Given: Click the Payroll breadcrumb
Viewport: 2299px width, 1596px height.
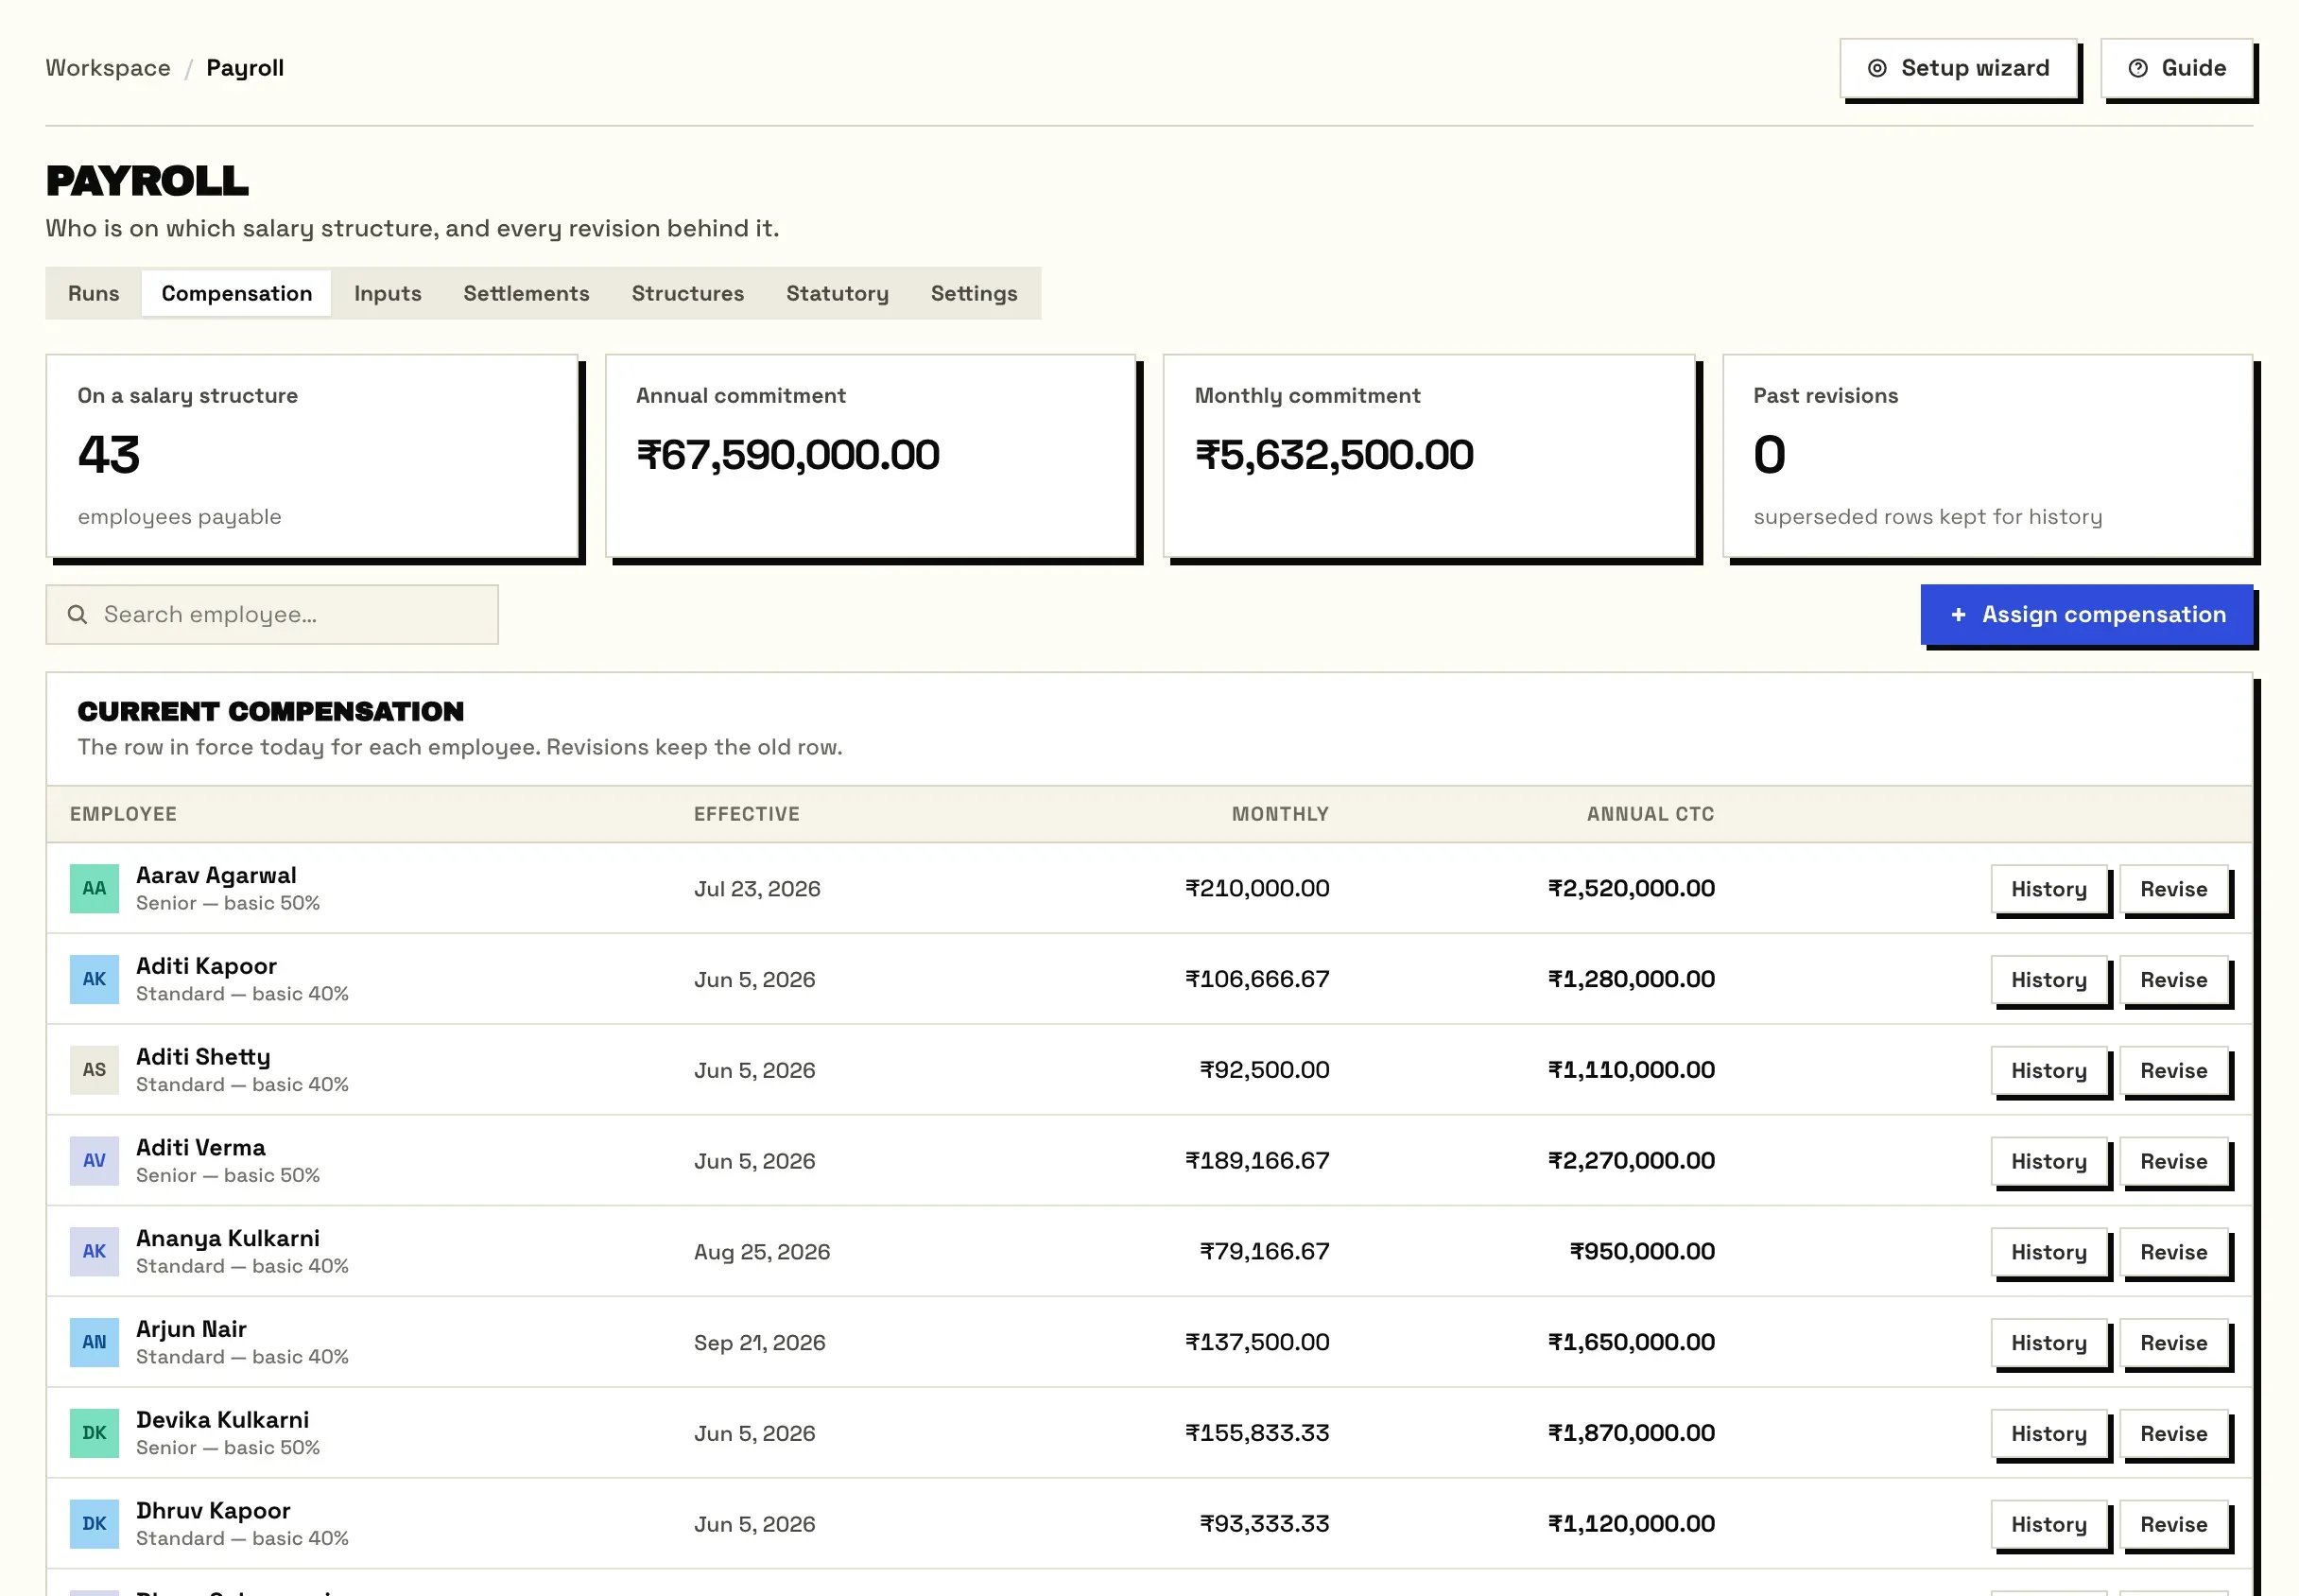Looking at the screenshot, I should [x=245, y=68].
